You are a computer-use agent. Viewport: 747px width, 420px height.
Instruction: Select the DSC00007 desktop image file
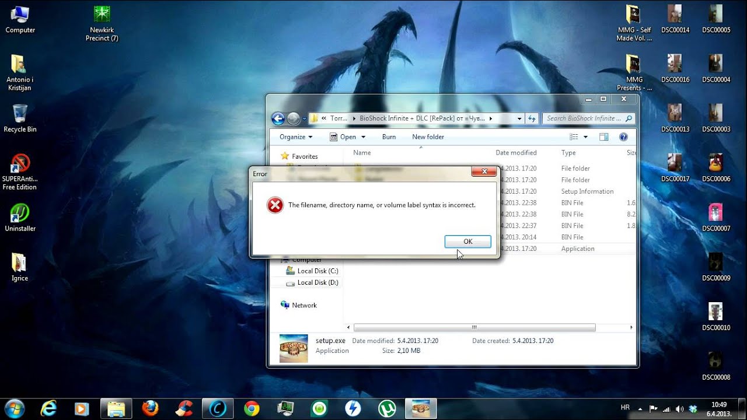[x=716, y=218]
